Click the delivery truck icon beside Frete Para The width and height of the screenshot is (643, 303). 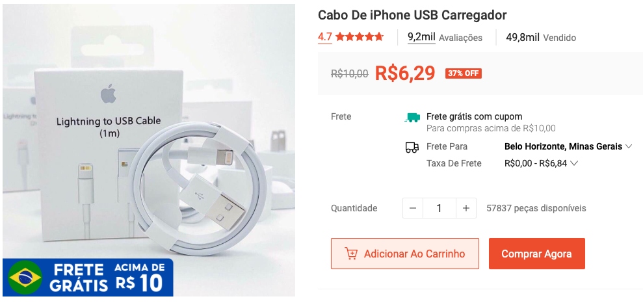[412, 147]
